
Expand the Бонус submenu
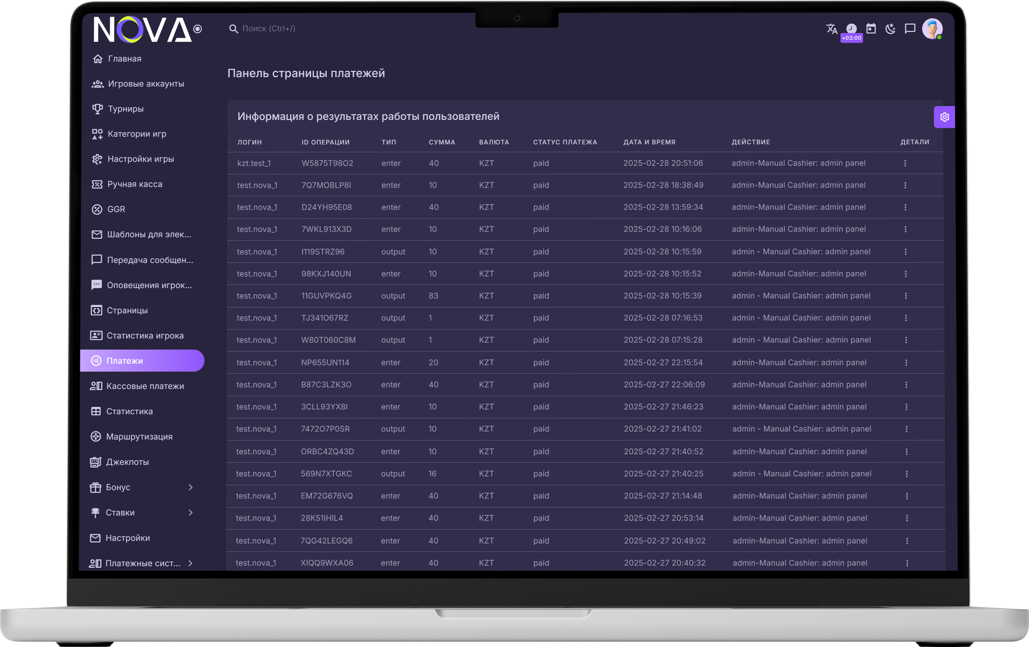[191, 487]
